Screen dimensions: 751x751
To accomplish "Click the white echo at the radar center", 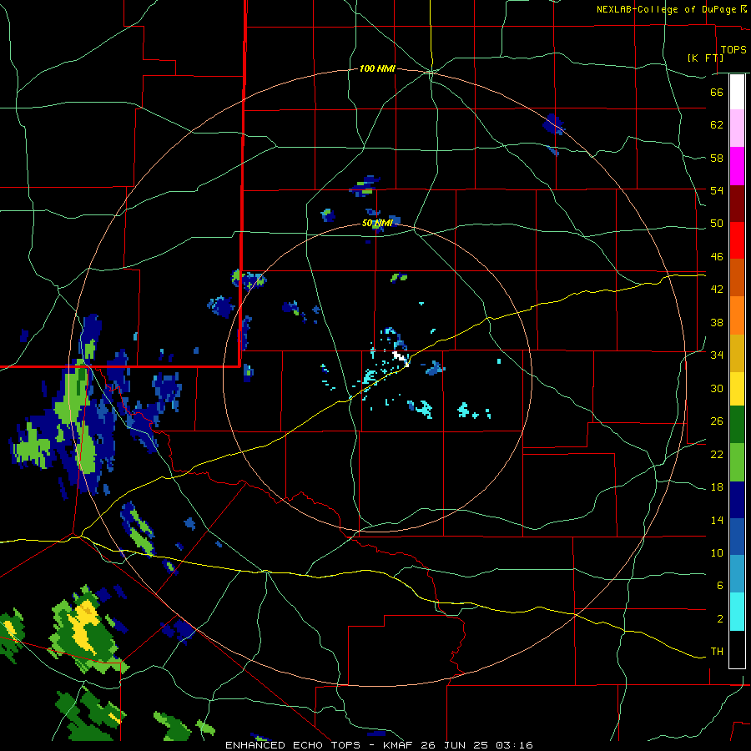I will click(x=401, y=357).
